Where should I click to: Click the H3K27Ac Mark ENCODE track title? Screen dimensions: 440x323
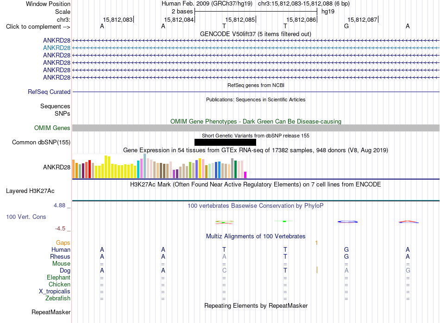pyautogui.click(x=256, y=185)
